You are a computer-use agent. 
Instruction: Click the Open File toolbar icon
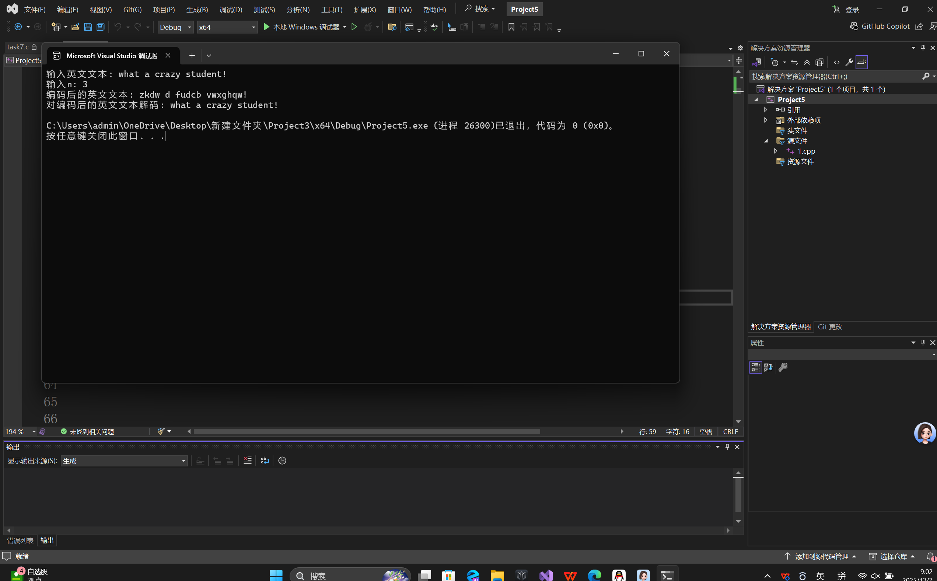pyautogui.click(x=75, y=27)
